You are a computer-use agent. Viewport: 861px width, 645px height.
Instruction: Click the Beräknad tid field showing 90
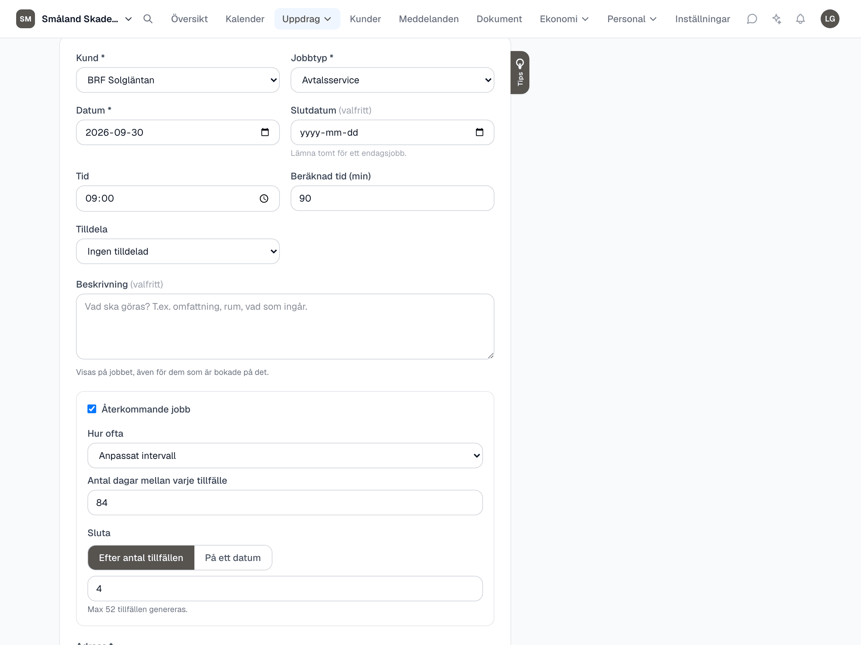[392, 198]
